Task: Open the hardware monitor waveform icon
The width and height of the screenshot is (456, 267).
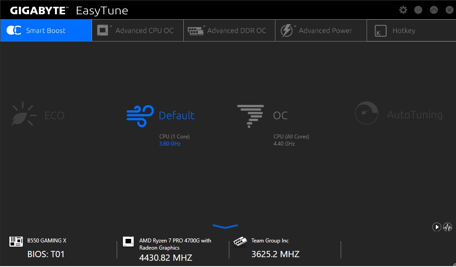Action: coord(448,227)
